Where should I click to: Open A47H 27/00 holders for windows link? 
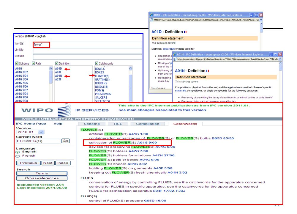pyautogui.click(x=163, y=155)
